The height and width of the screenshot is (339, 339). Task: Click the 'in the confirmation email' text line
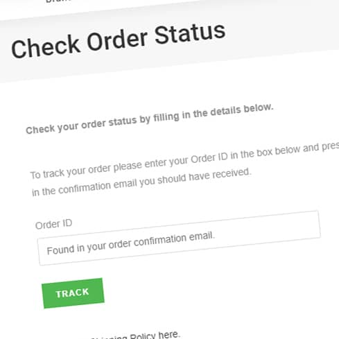click(x=141, y=182)
